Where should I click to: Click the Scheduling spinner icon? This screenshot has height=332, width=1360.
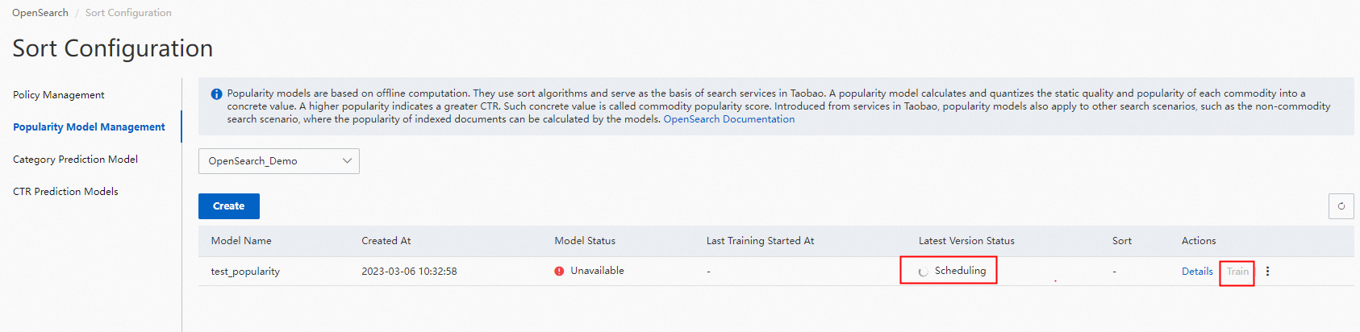923,272
